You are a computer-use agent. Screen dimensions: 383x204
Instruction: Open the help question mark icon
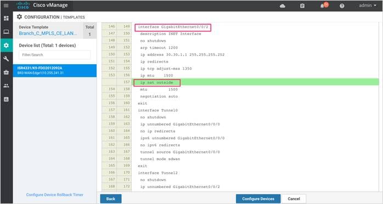click(342, 6)
